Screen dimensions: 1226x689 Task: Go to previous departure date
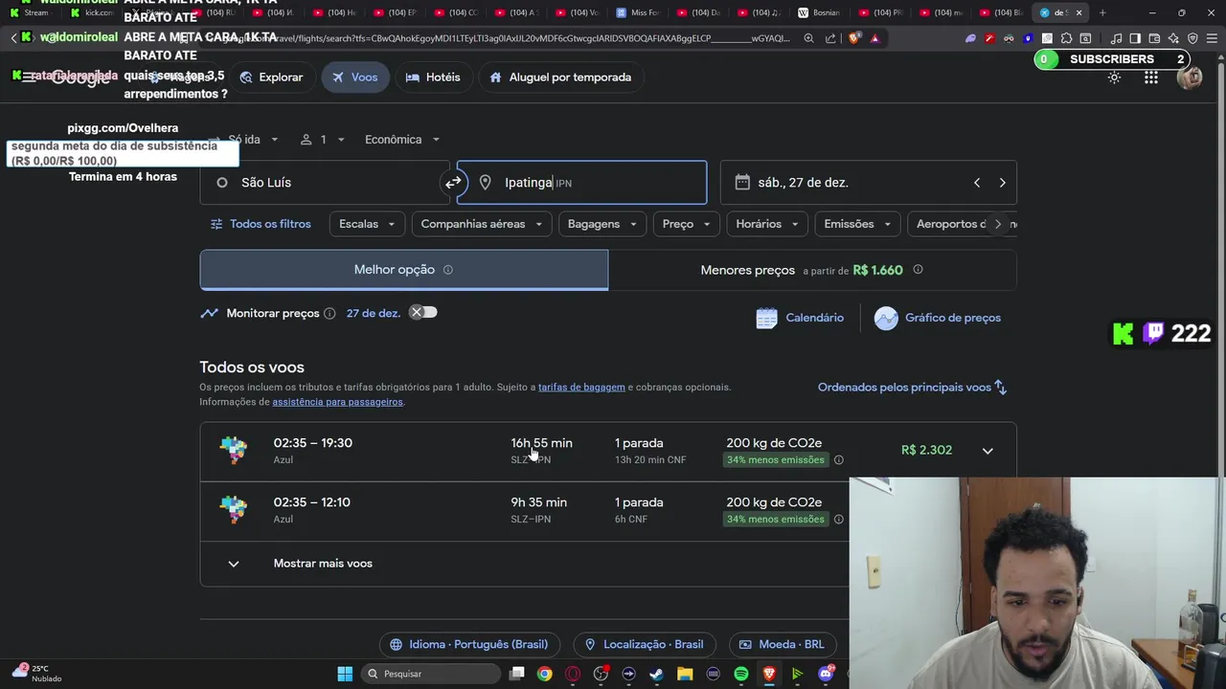[x=977, y=183]
